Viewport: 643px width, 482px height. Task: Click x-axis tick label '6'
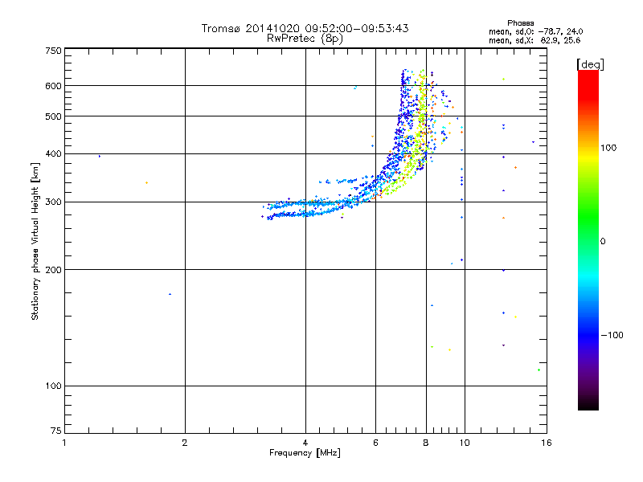pos(375,443)
